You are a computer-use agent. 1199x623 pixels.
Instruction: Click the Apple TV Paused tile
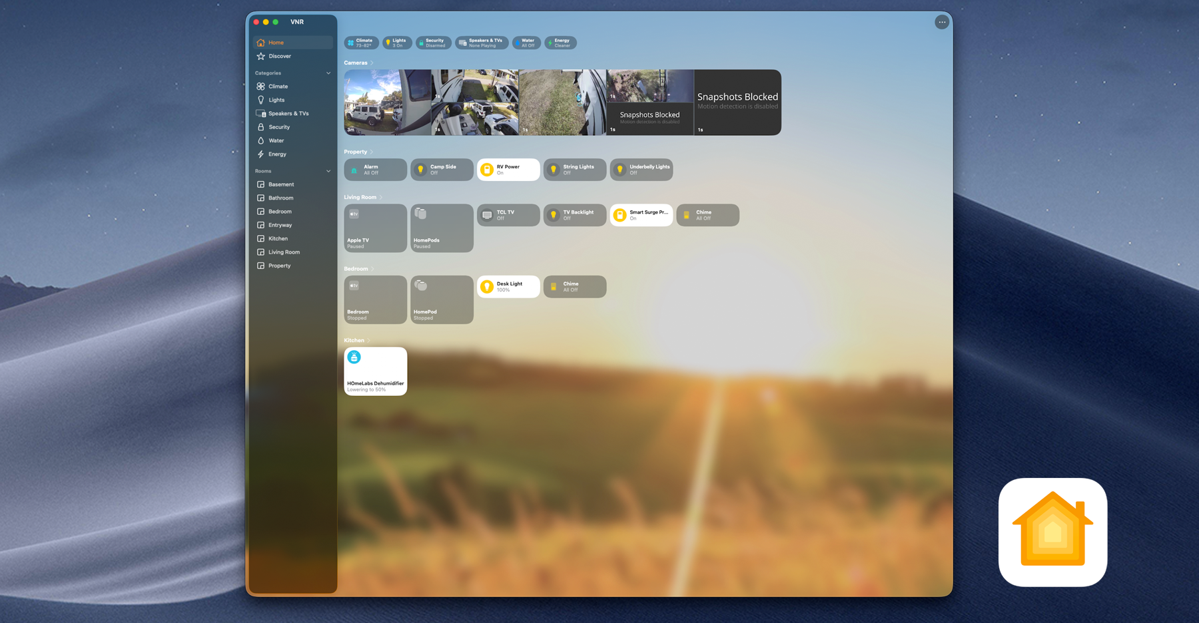[375, 228]
